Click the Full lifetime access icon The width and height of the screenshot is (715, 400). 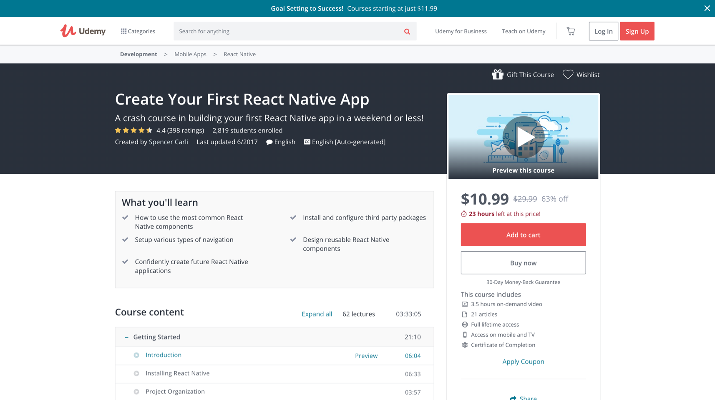pos(465,325)
